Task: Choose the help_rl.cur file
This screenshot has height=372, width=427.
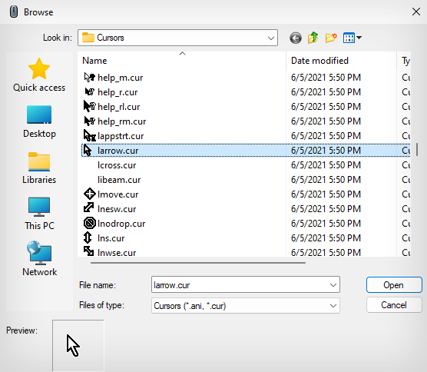Action: [118, 107]
